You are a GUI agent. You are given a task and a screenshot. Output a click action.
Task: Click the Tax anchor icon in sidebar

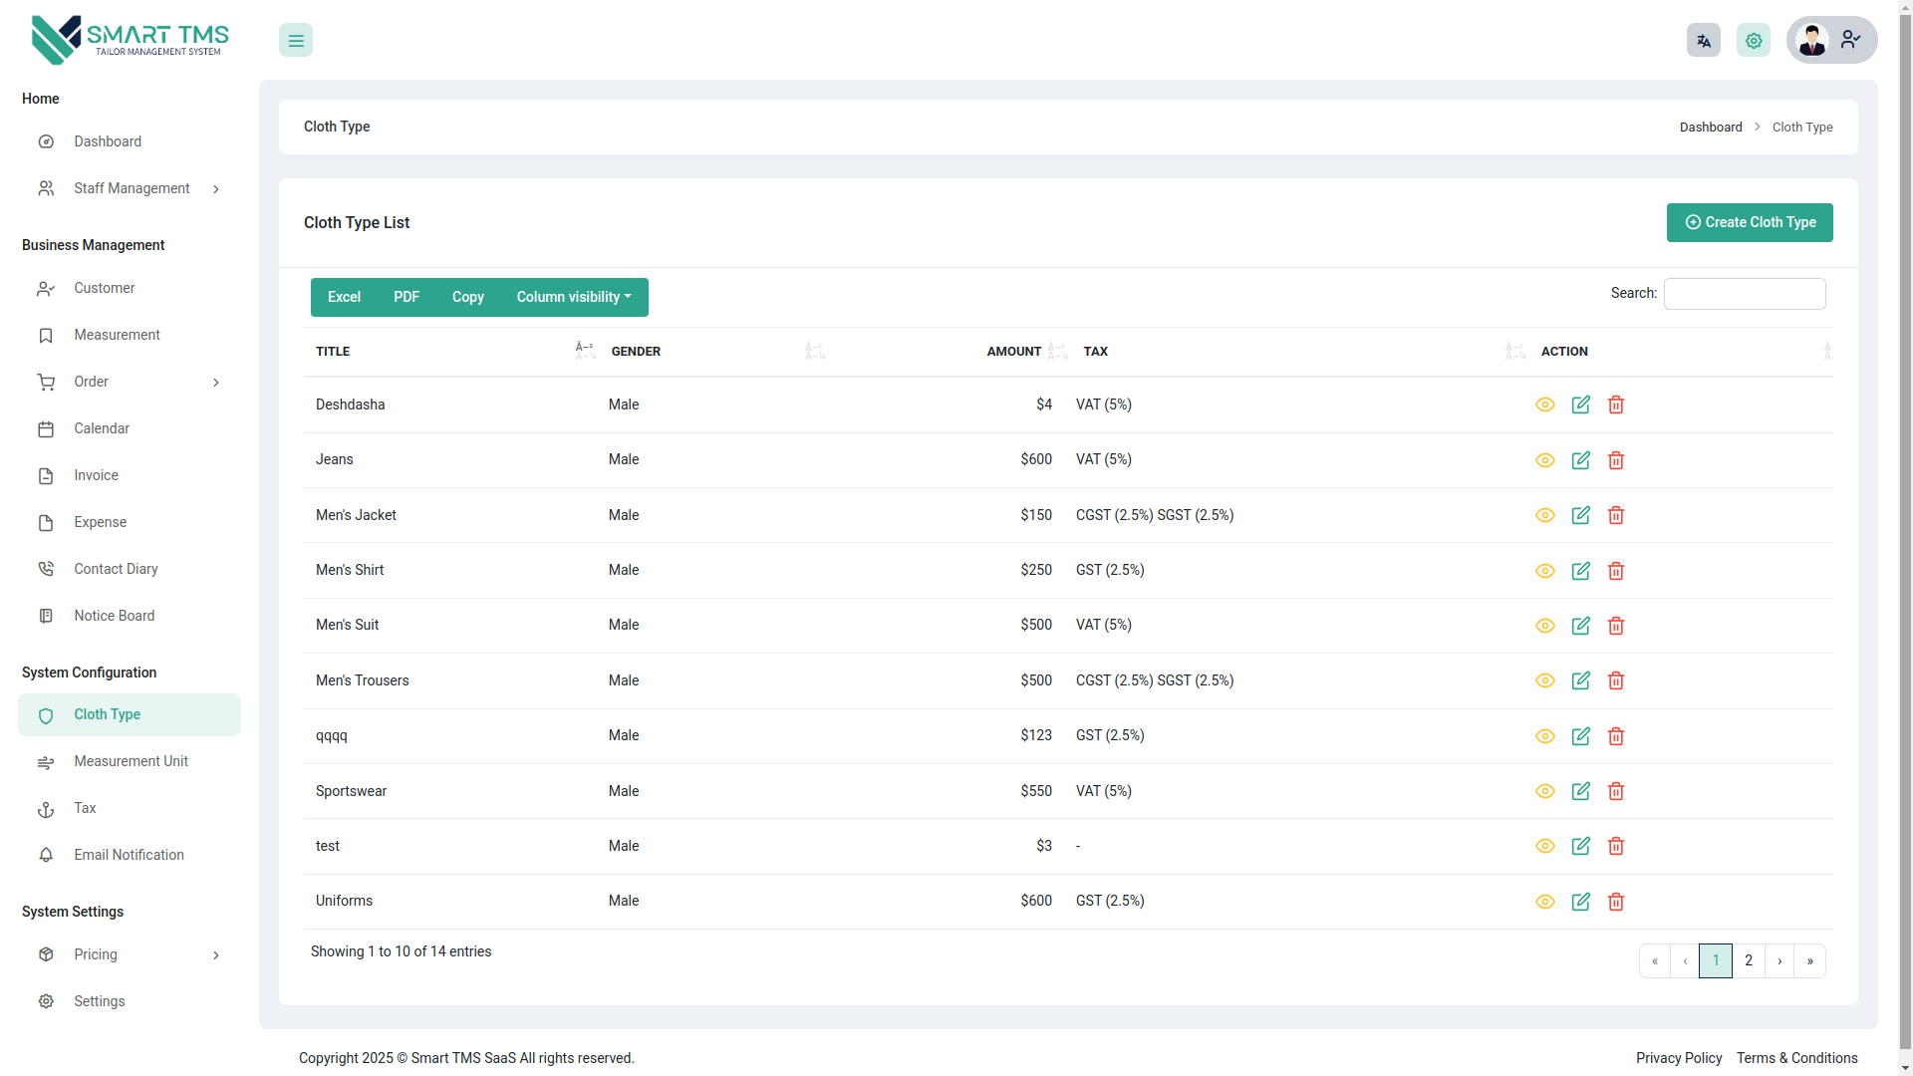coord(46,809)
